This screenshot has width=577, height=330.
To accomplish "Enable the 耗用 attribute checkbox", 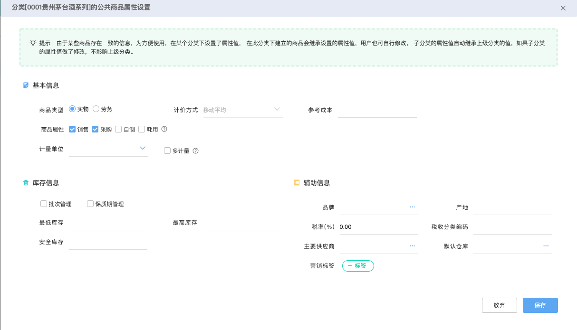I will click(142, 129).
